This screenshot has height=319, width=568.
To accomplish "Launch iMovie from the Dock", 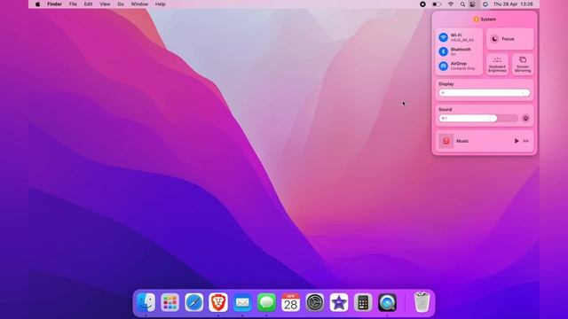I will coord(339,302).
